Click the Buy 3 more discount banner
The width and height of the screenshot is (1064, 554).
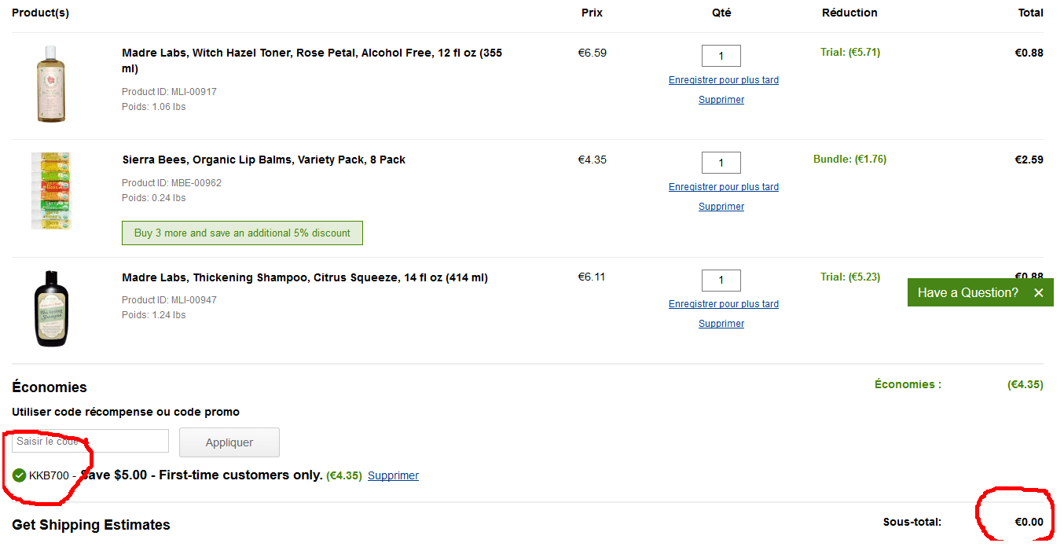[242, 233]
